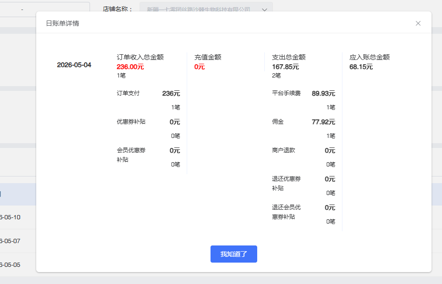The image size is (442, 284).
Task: Click the 佣金 label
Action: pos(278,122)
